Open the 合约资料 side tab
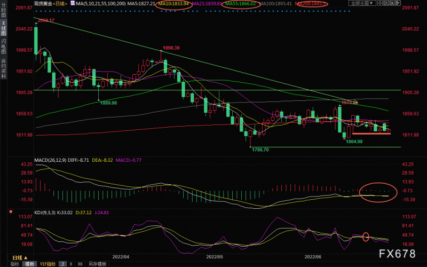This screenshot has width=427, height=267. click(3, 68)
